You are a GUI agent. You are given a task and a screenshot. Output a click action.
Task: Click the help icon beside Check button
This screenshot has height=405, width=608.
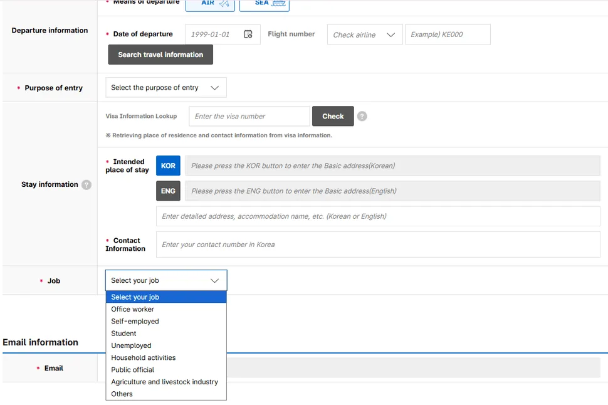coord(362,116)
